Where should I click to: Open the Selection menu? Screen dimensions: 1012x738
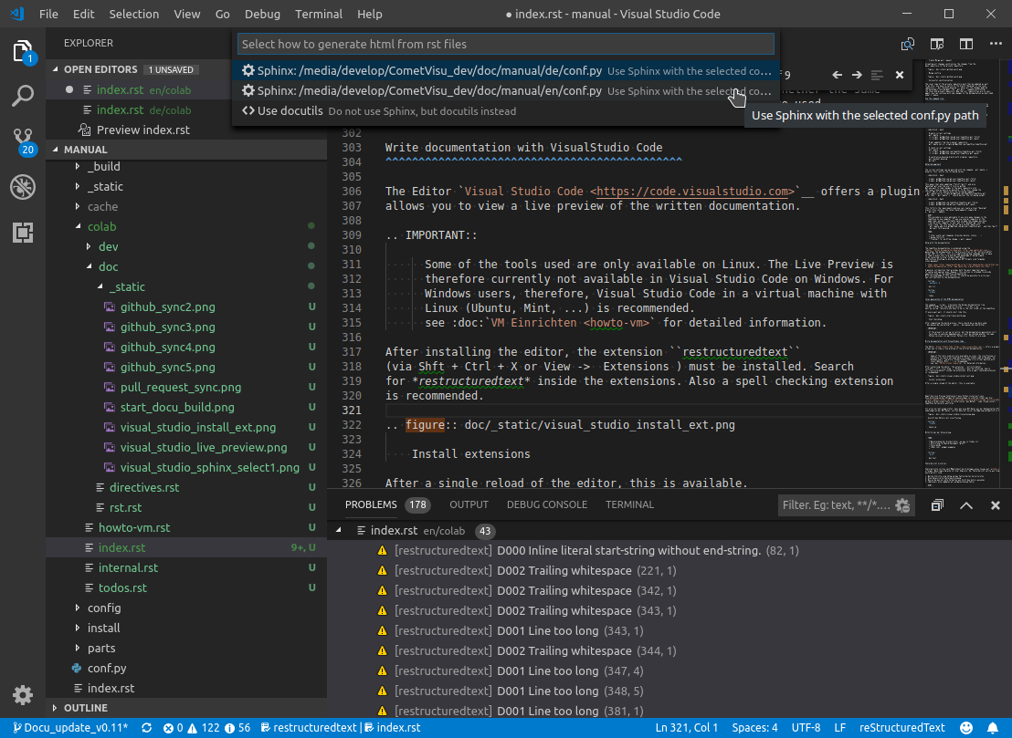pos(133,14)
